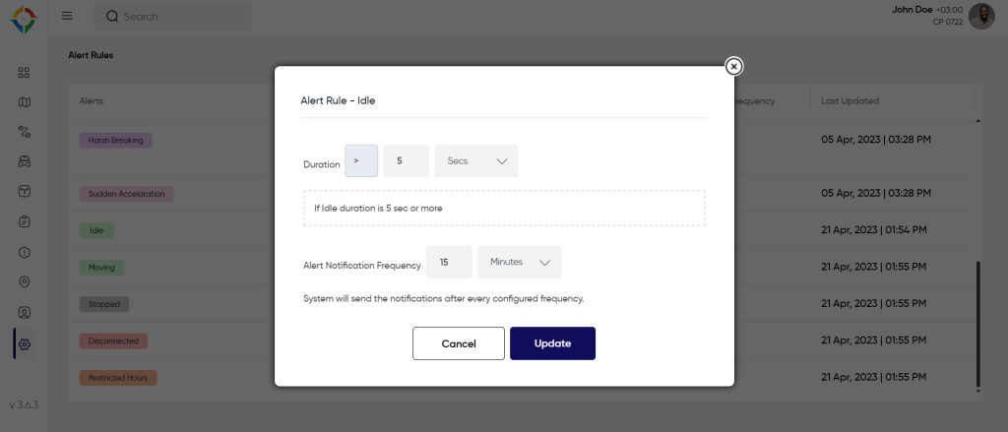The height and width of the screenshot is (432, 1008).
Task: Click the greater-than operator toggle for Duration
Action: tap(361, 160)
